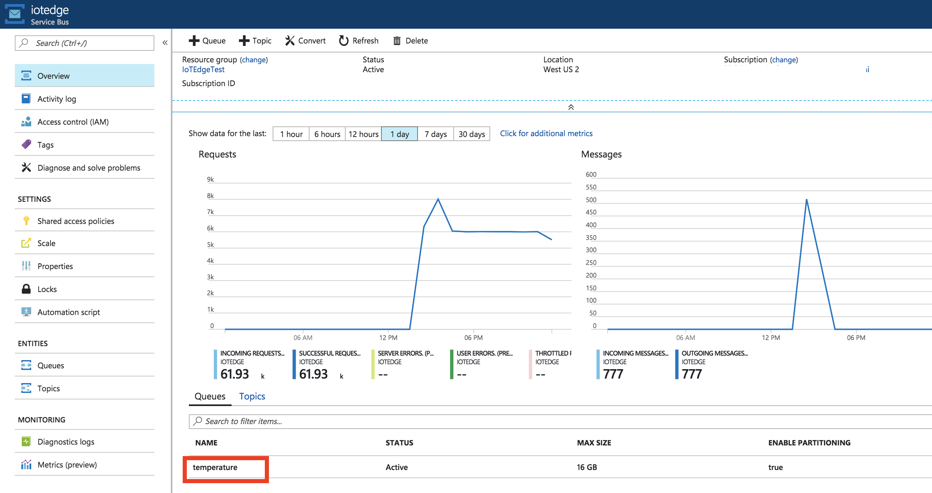The width and height of the screenshot is (932, 493).
Task: Click the Search to filter items field
Action: 560,421
